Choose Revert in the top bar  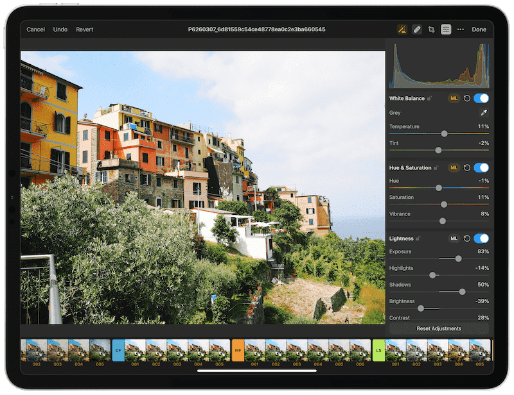85,29
